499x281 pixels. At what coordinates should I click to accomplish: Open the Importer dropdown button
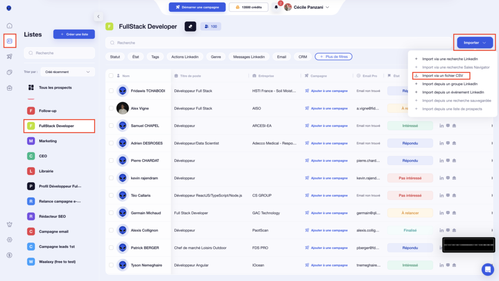pos(475,43)
